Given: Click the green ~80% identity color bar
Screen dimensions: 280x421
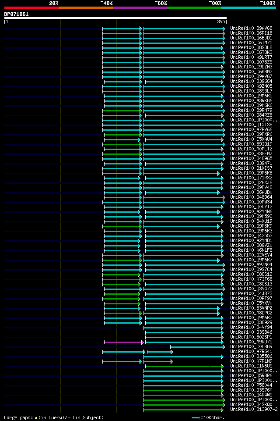Looking at the screenshot, I should point(194,8).
